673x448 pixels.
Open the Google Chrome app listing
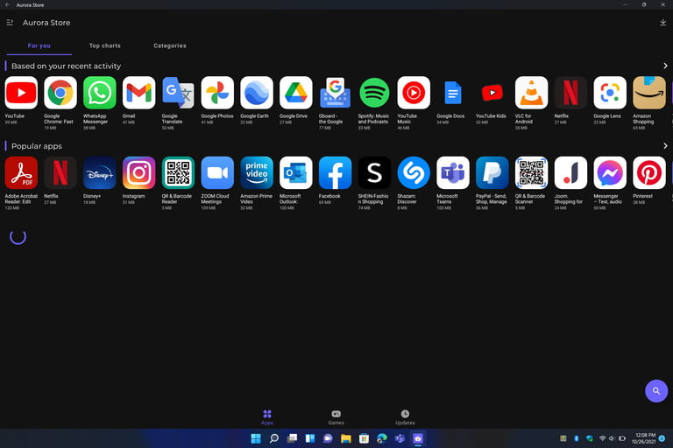tap(60, 93)
